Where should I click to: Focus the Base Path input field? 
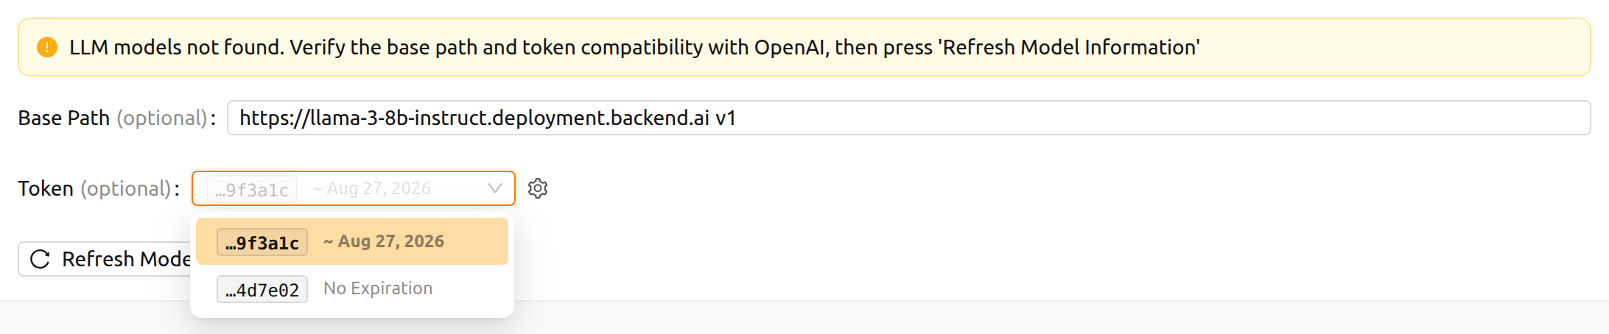pos(908,118)
